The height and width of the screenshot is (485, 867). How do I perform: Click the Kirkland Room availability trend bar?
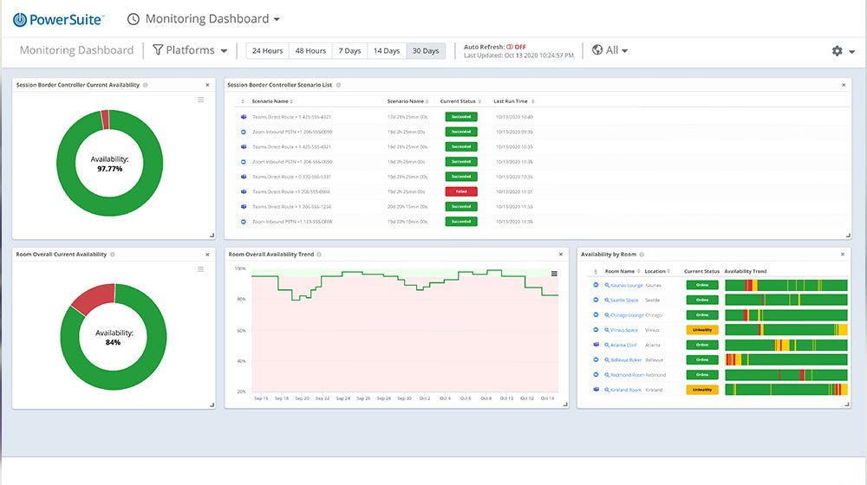786,390
